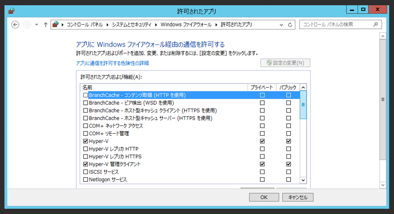Expand arrow after Windows ファイアウォール breadcrumb
This screenshot has width=394, height=214.
[x=216, y=25]
